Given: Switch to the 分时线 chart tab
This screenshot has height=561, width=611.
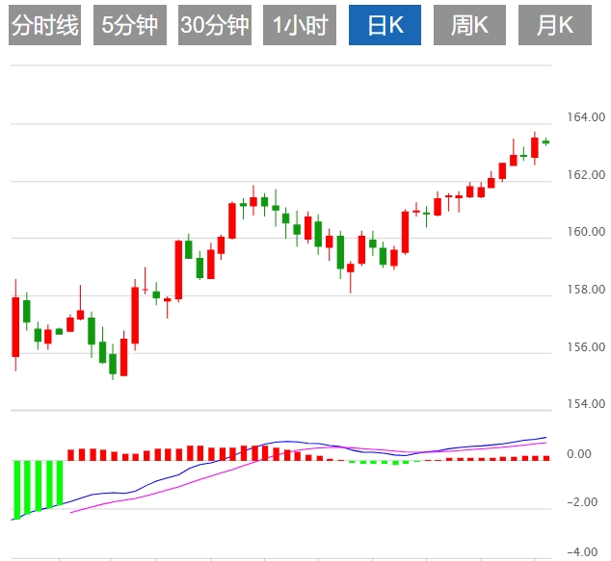Looking at the screenshot, I should (x=44, y=25).
